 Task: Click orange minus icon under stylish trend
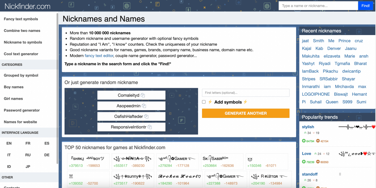click(x=318, y=141)
